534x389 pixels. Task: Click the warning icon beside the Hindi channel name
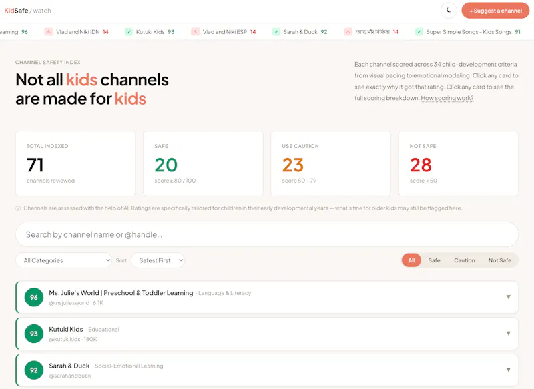(348, 31)
